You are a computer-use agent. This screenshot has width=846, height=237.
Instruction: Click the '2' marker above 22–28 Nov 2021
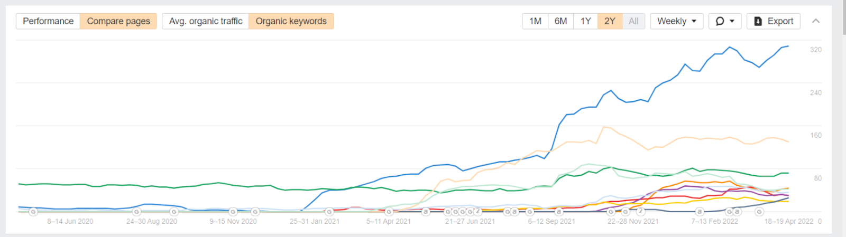[640, 211]
